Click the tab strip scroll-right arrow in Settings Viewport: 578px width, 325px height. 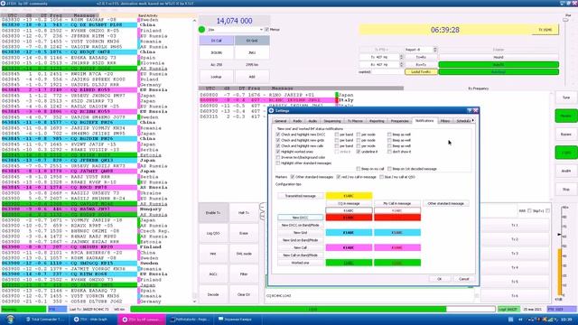473,120
